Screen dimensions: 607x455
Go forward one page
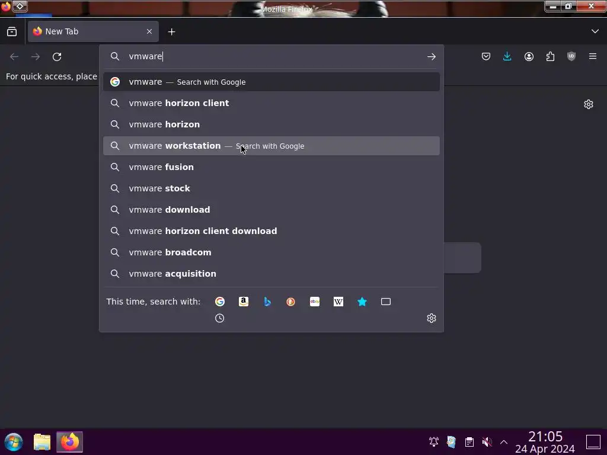(36, 57)
